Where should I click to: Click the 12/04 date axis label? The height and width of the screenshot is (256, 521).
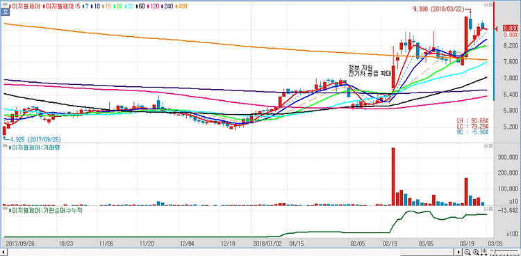187,243
